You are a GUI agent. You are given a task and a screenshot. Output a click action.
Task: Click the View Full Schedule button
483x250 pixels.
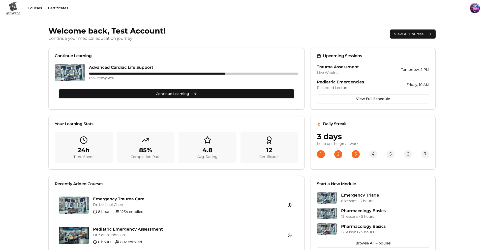(x=373, y=99)
